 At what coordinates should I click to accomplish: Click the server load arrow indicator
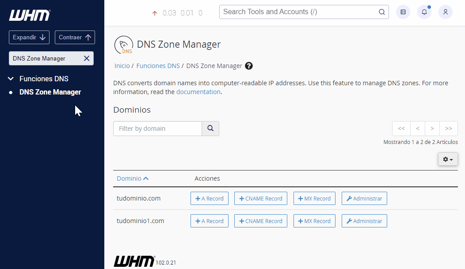click(x=155, y=13)
